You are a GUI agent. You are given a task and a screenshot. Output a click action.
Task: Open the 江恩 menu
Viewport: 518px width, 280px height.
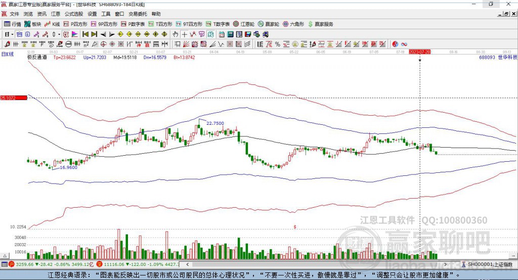(56, 14)
